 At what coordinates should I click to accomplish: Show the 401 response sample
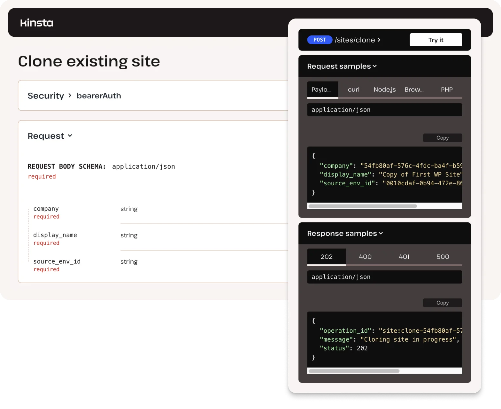(x=404, y=257)
